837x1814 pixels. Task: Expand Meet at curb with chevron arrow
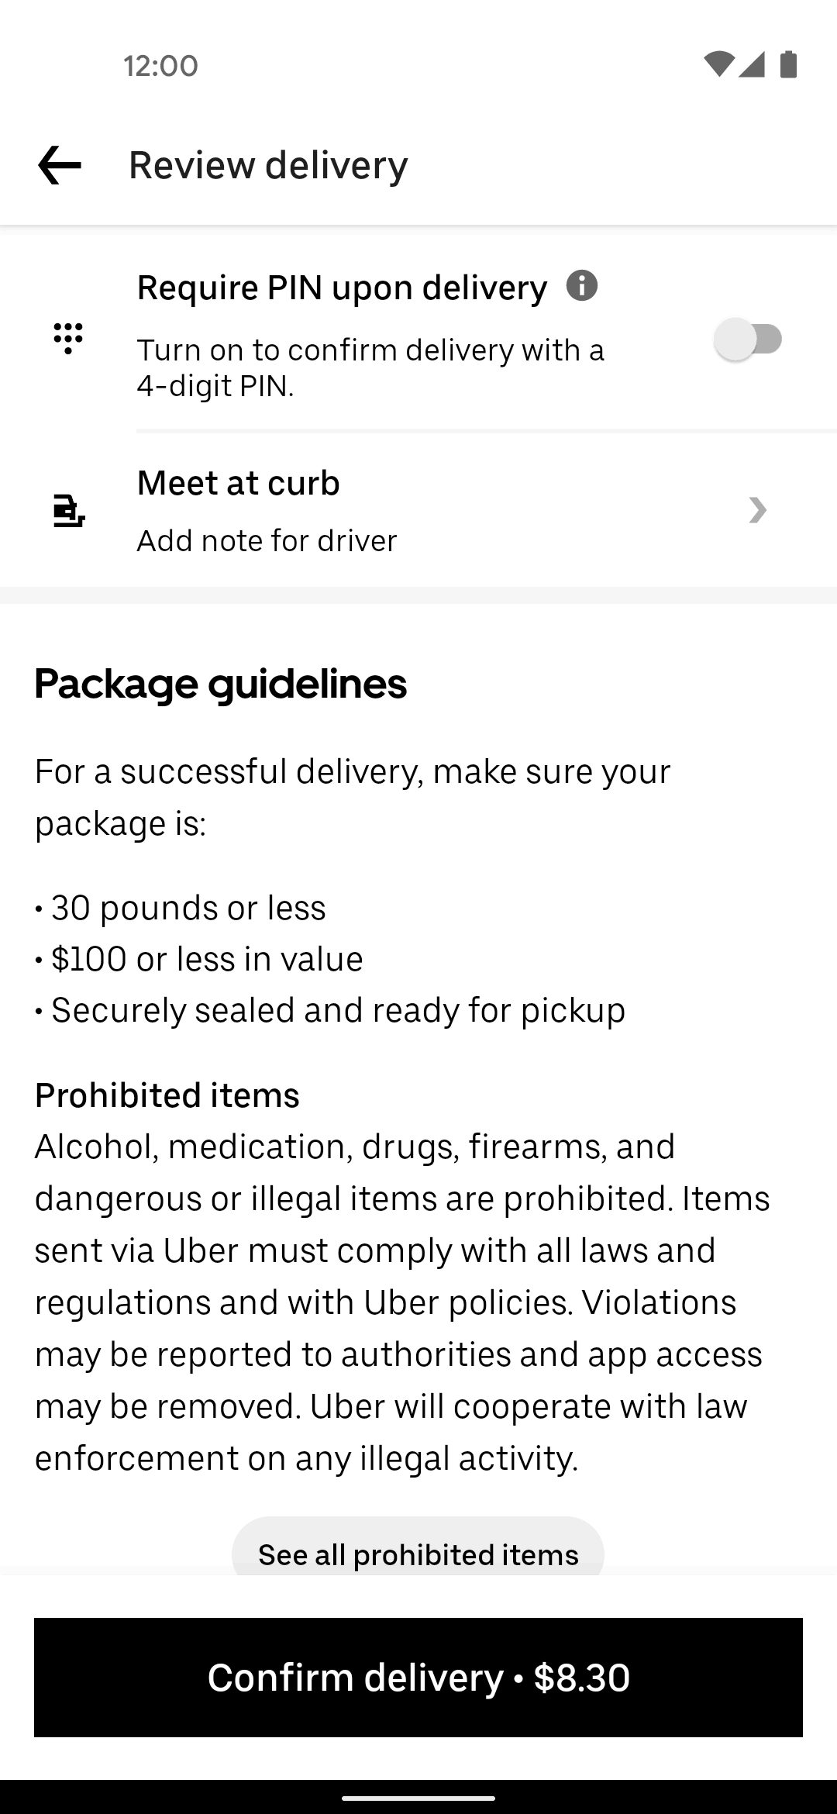[757, 510]
